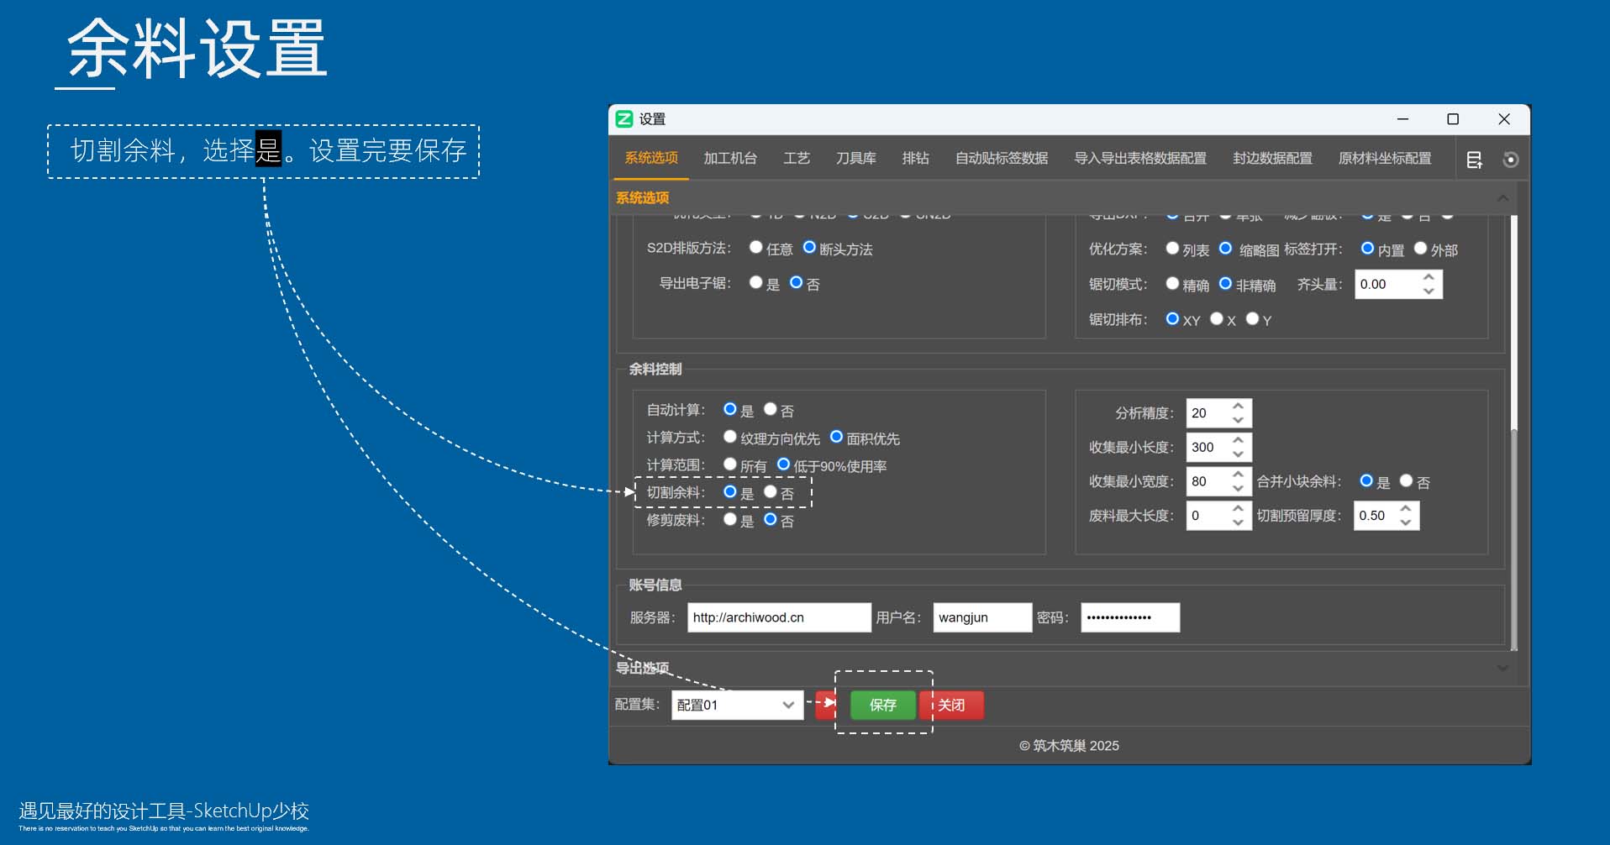This screenshot has height=845, width=1610.
Task: Click the circular reset icon in the tab bar
Action: (1510, 160)
